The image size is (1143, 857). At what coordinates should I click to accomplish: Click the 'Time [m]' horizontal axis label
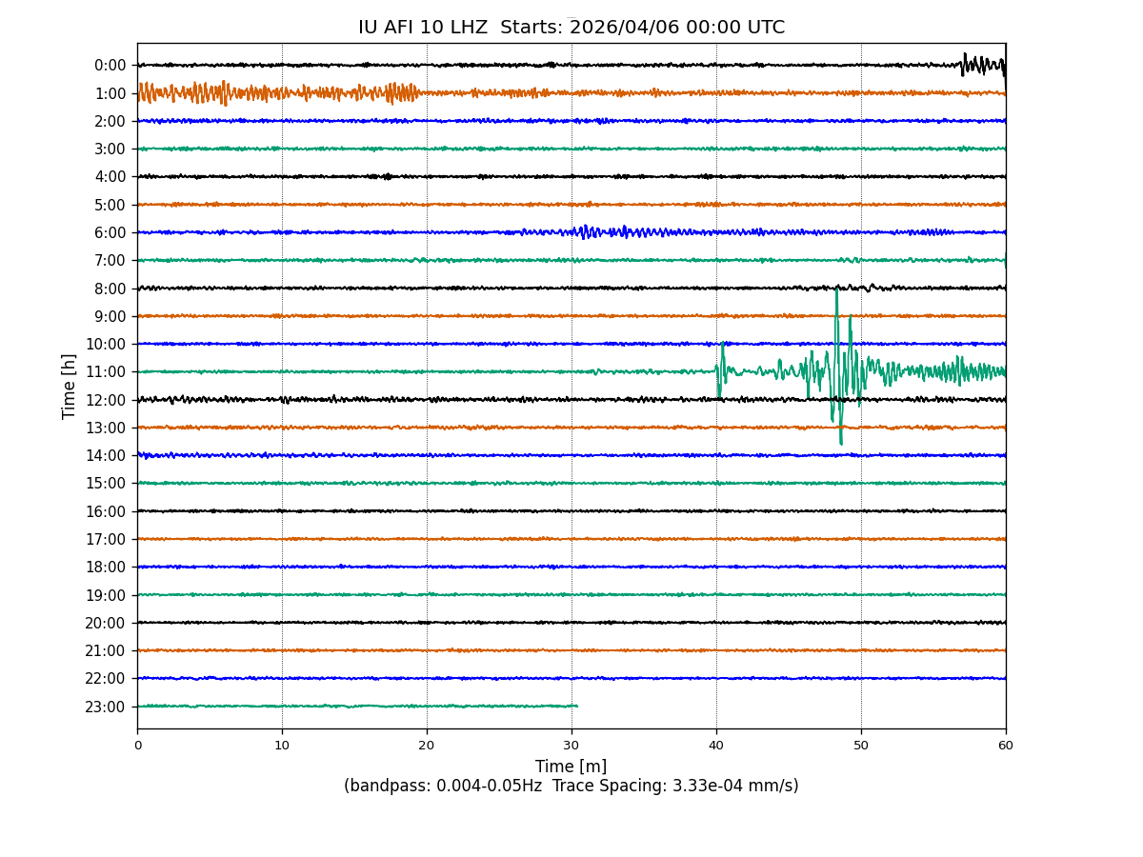pos(571,767)
